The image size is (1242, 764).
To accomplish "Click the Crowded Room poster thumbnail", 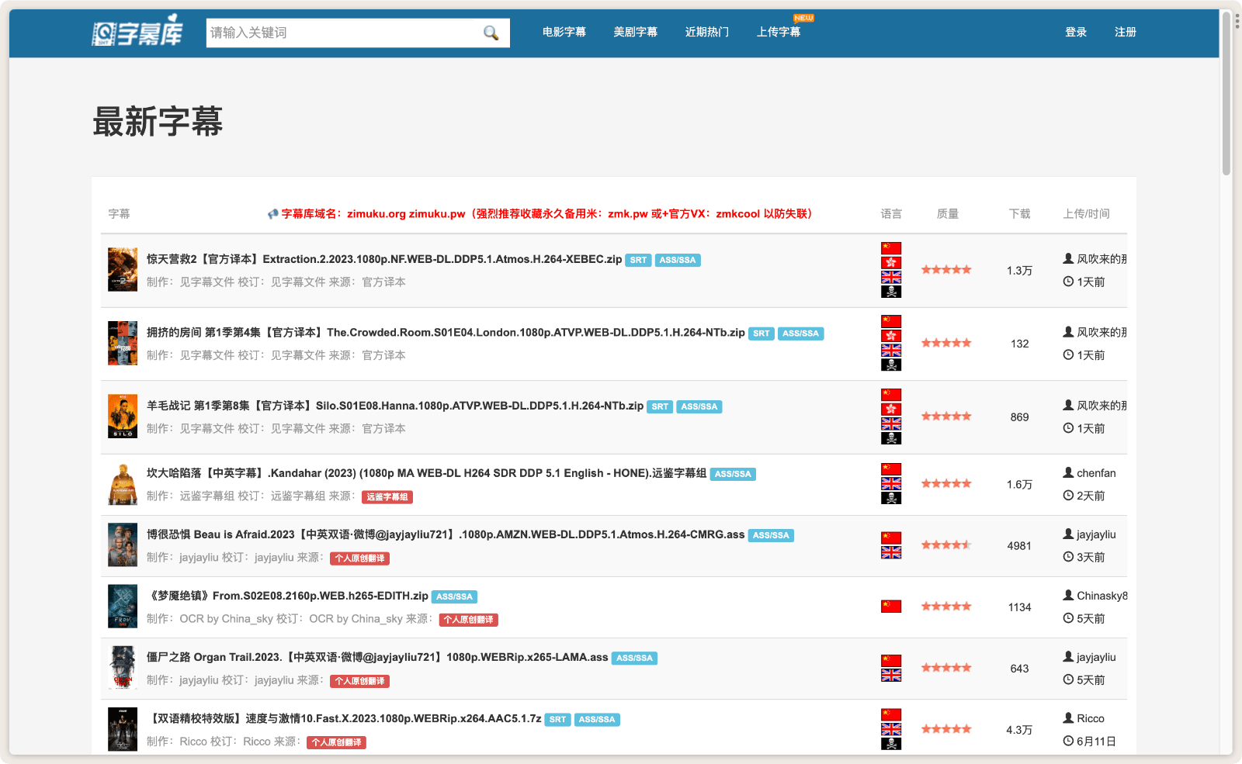I will click(123, 343).
